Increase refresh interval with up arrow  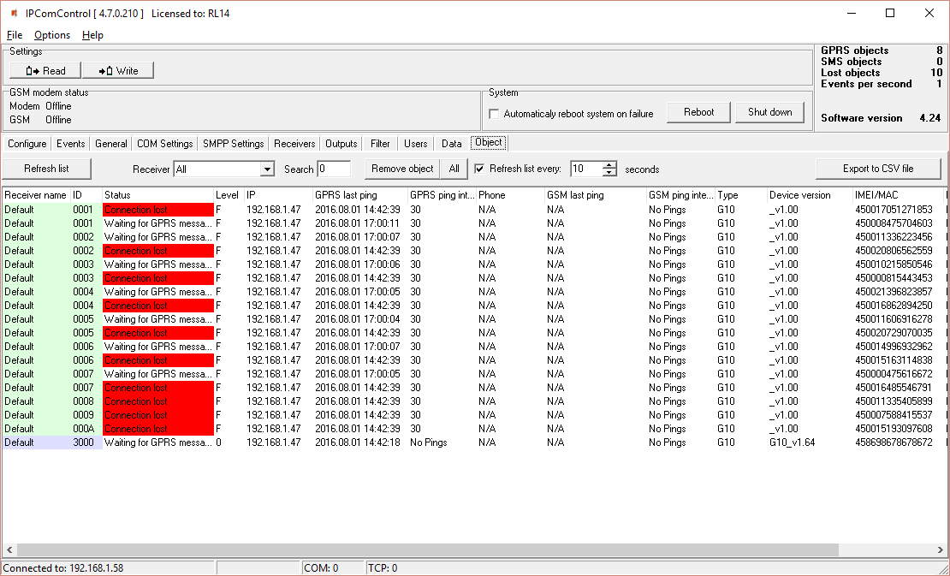click(x=609, y=165)
